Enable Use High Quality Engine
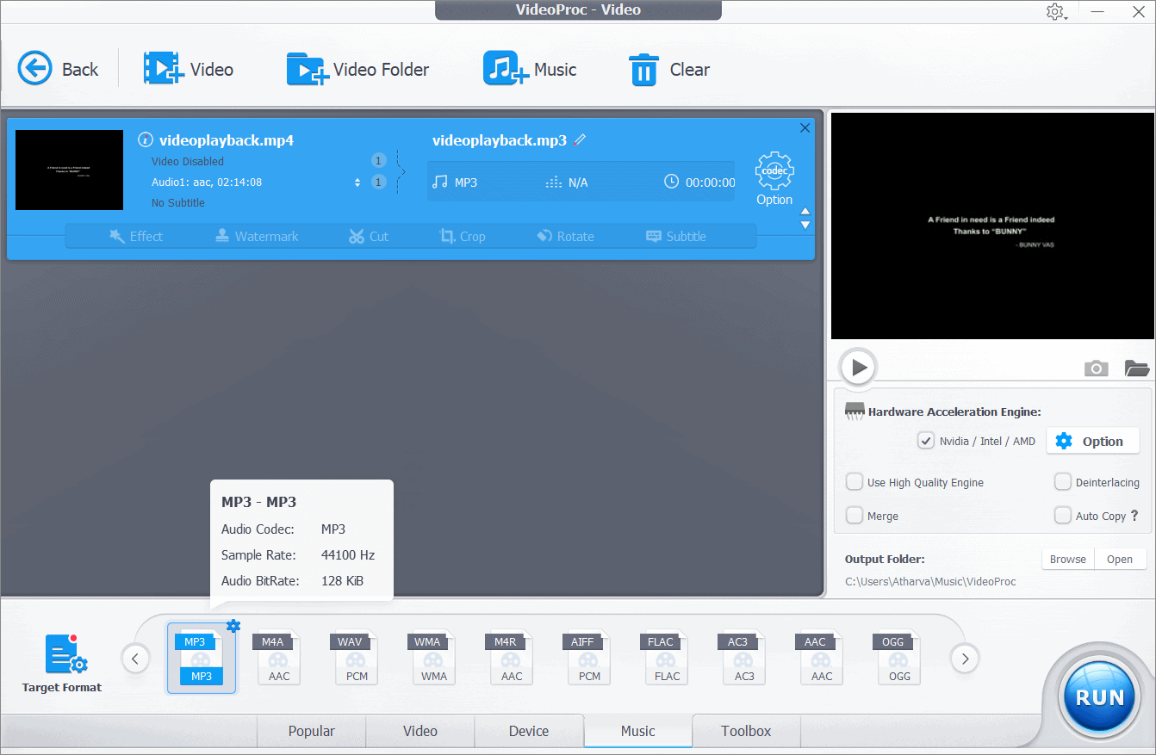The width and height of the screenshot is (1156, 755). click(x=854, y=482)
